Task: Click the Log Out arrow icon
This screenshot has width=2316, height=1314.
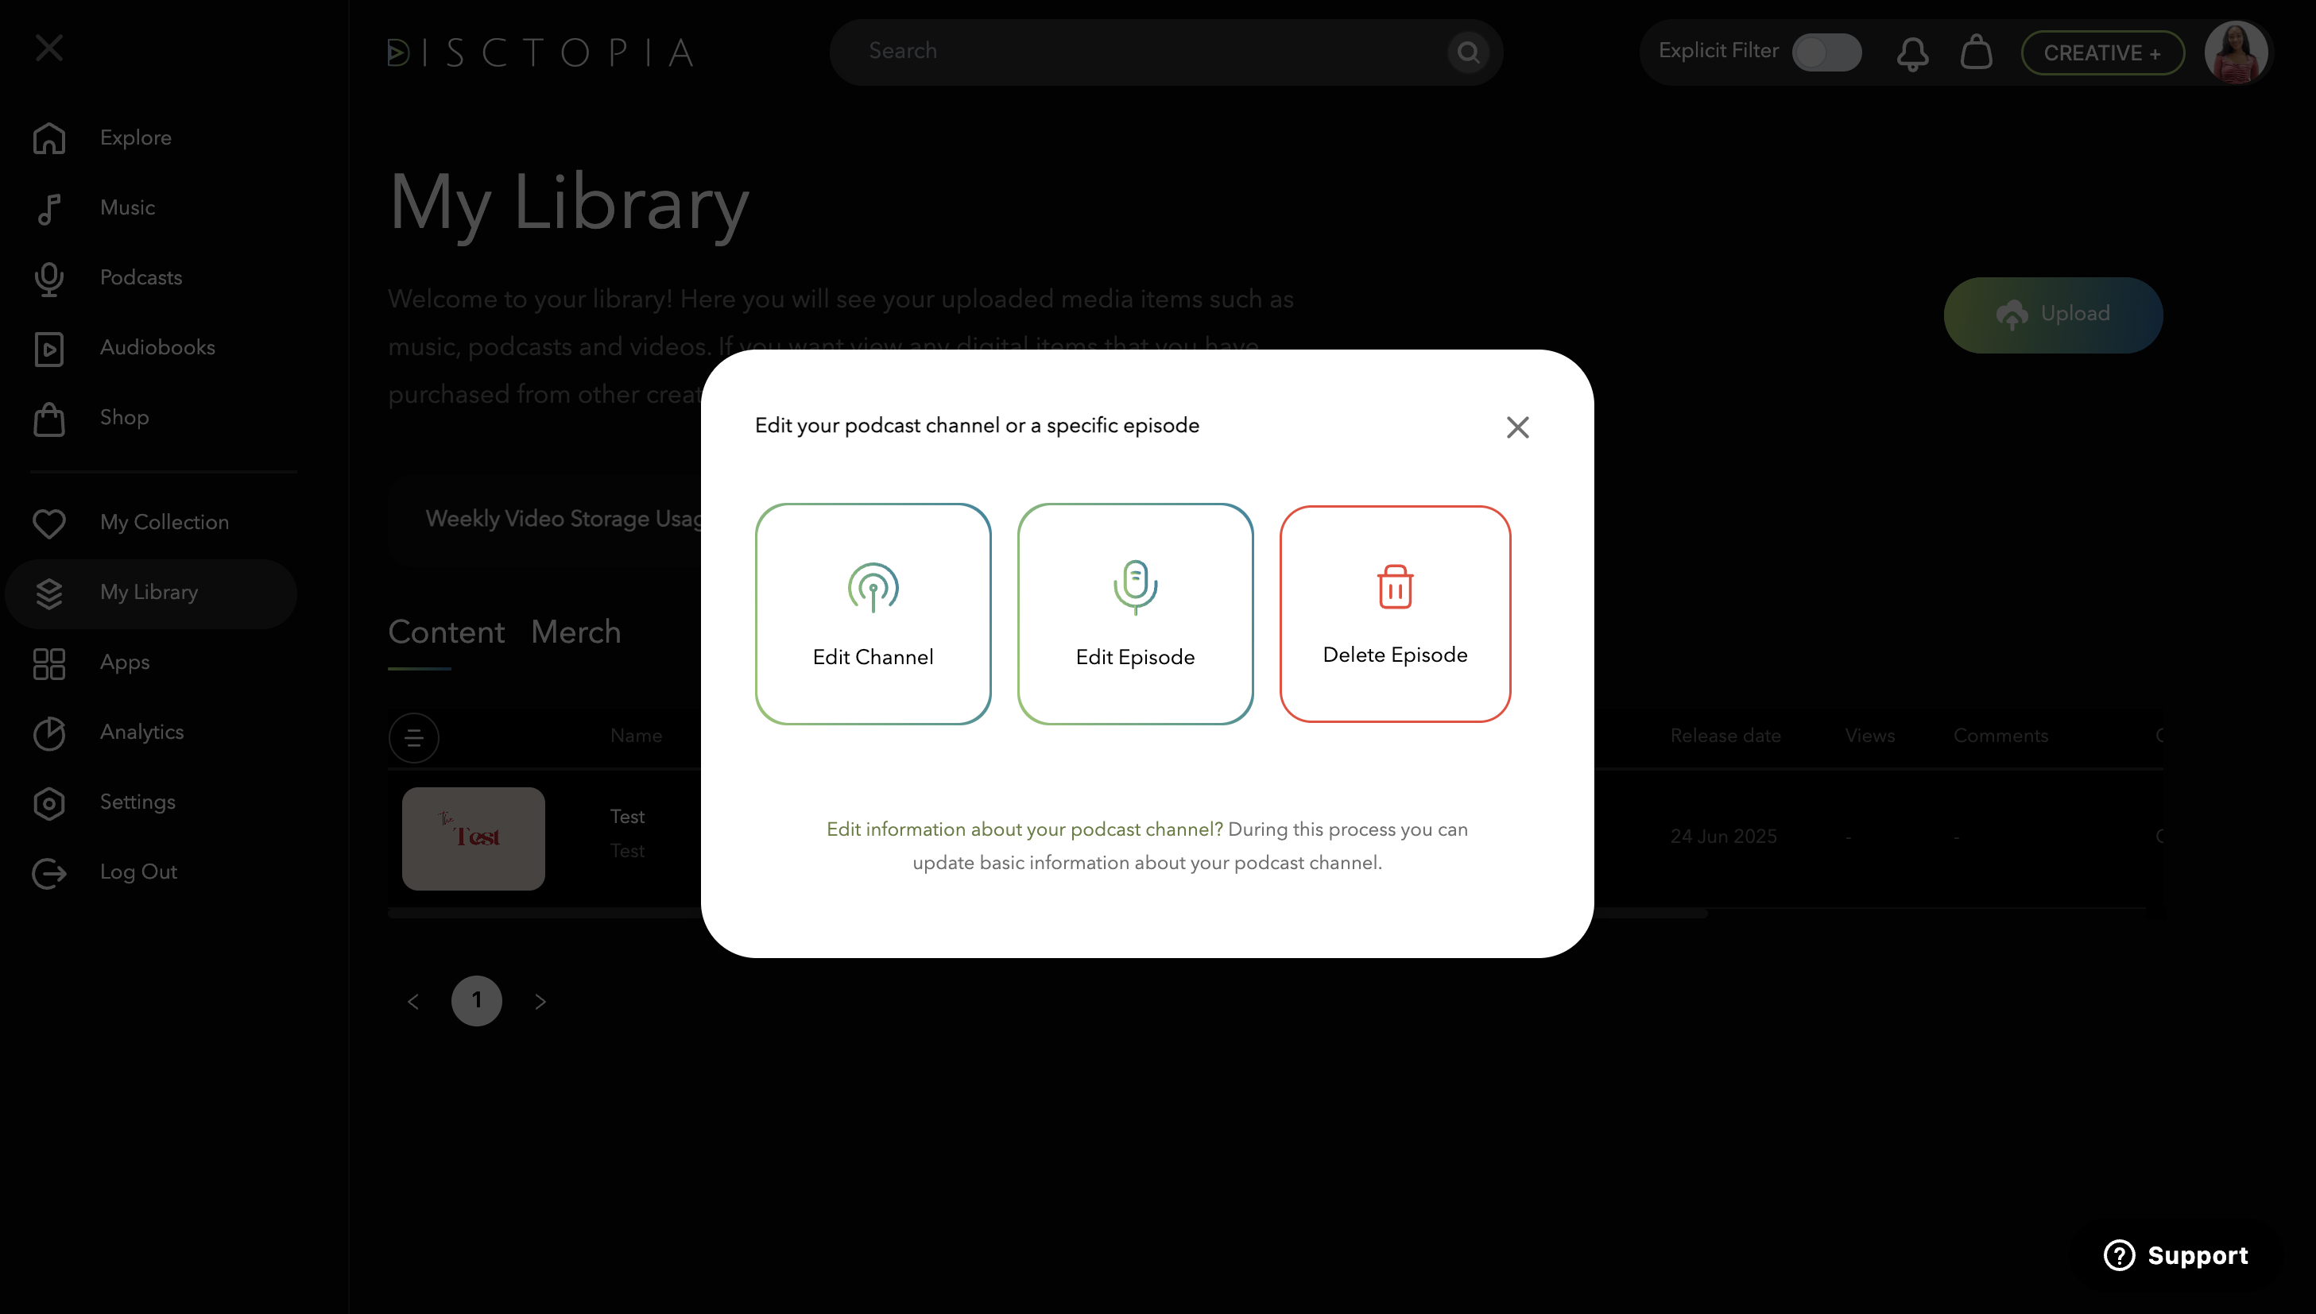Action: (x=49, y=873)
